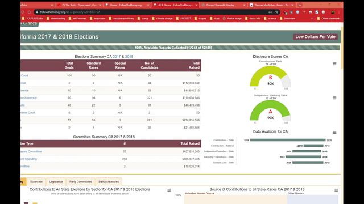Image resolution: width=364 pixels, height=204 pixels.
Task: Click the 100% Available Reports Collected banner
Action: click(180, 48)
